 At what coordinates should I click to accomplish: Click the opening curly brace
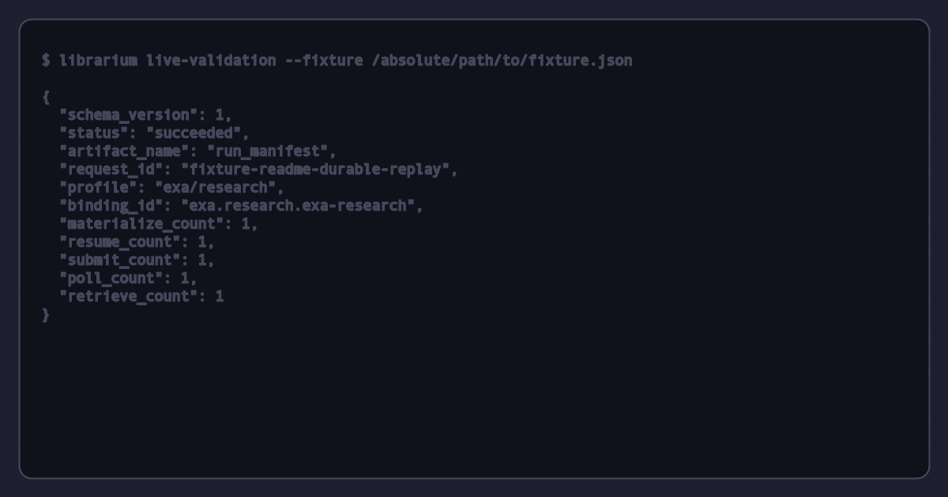coord(46,97)
